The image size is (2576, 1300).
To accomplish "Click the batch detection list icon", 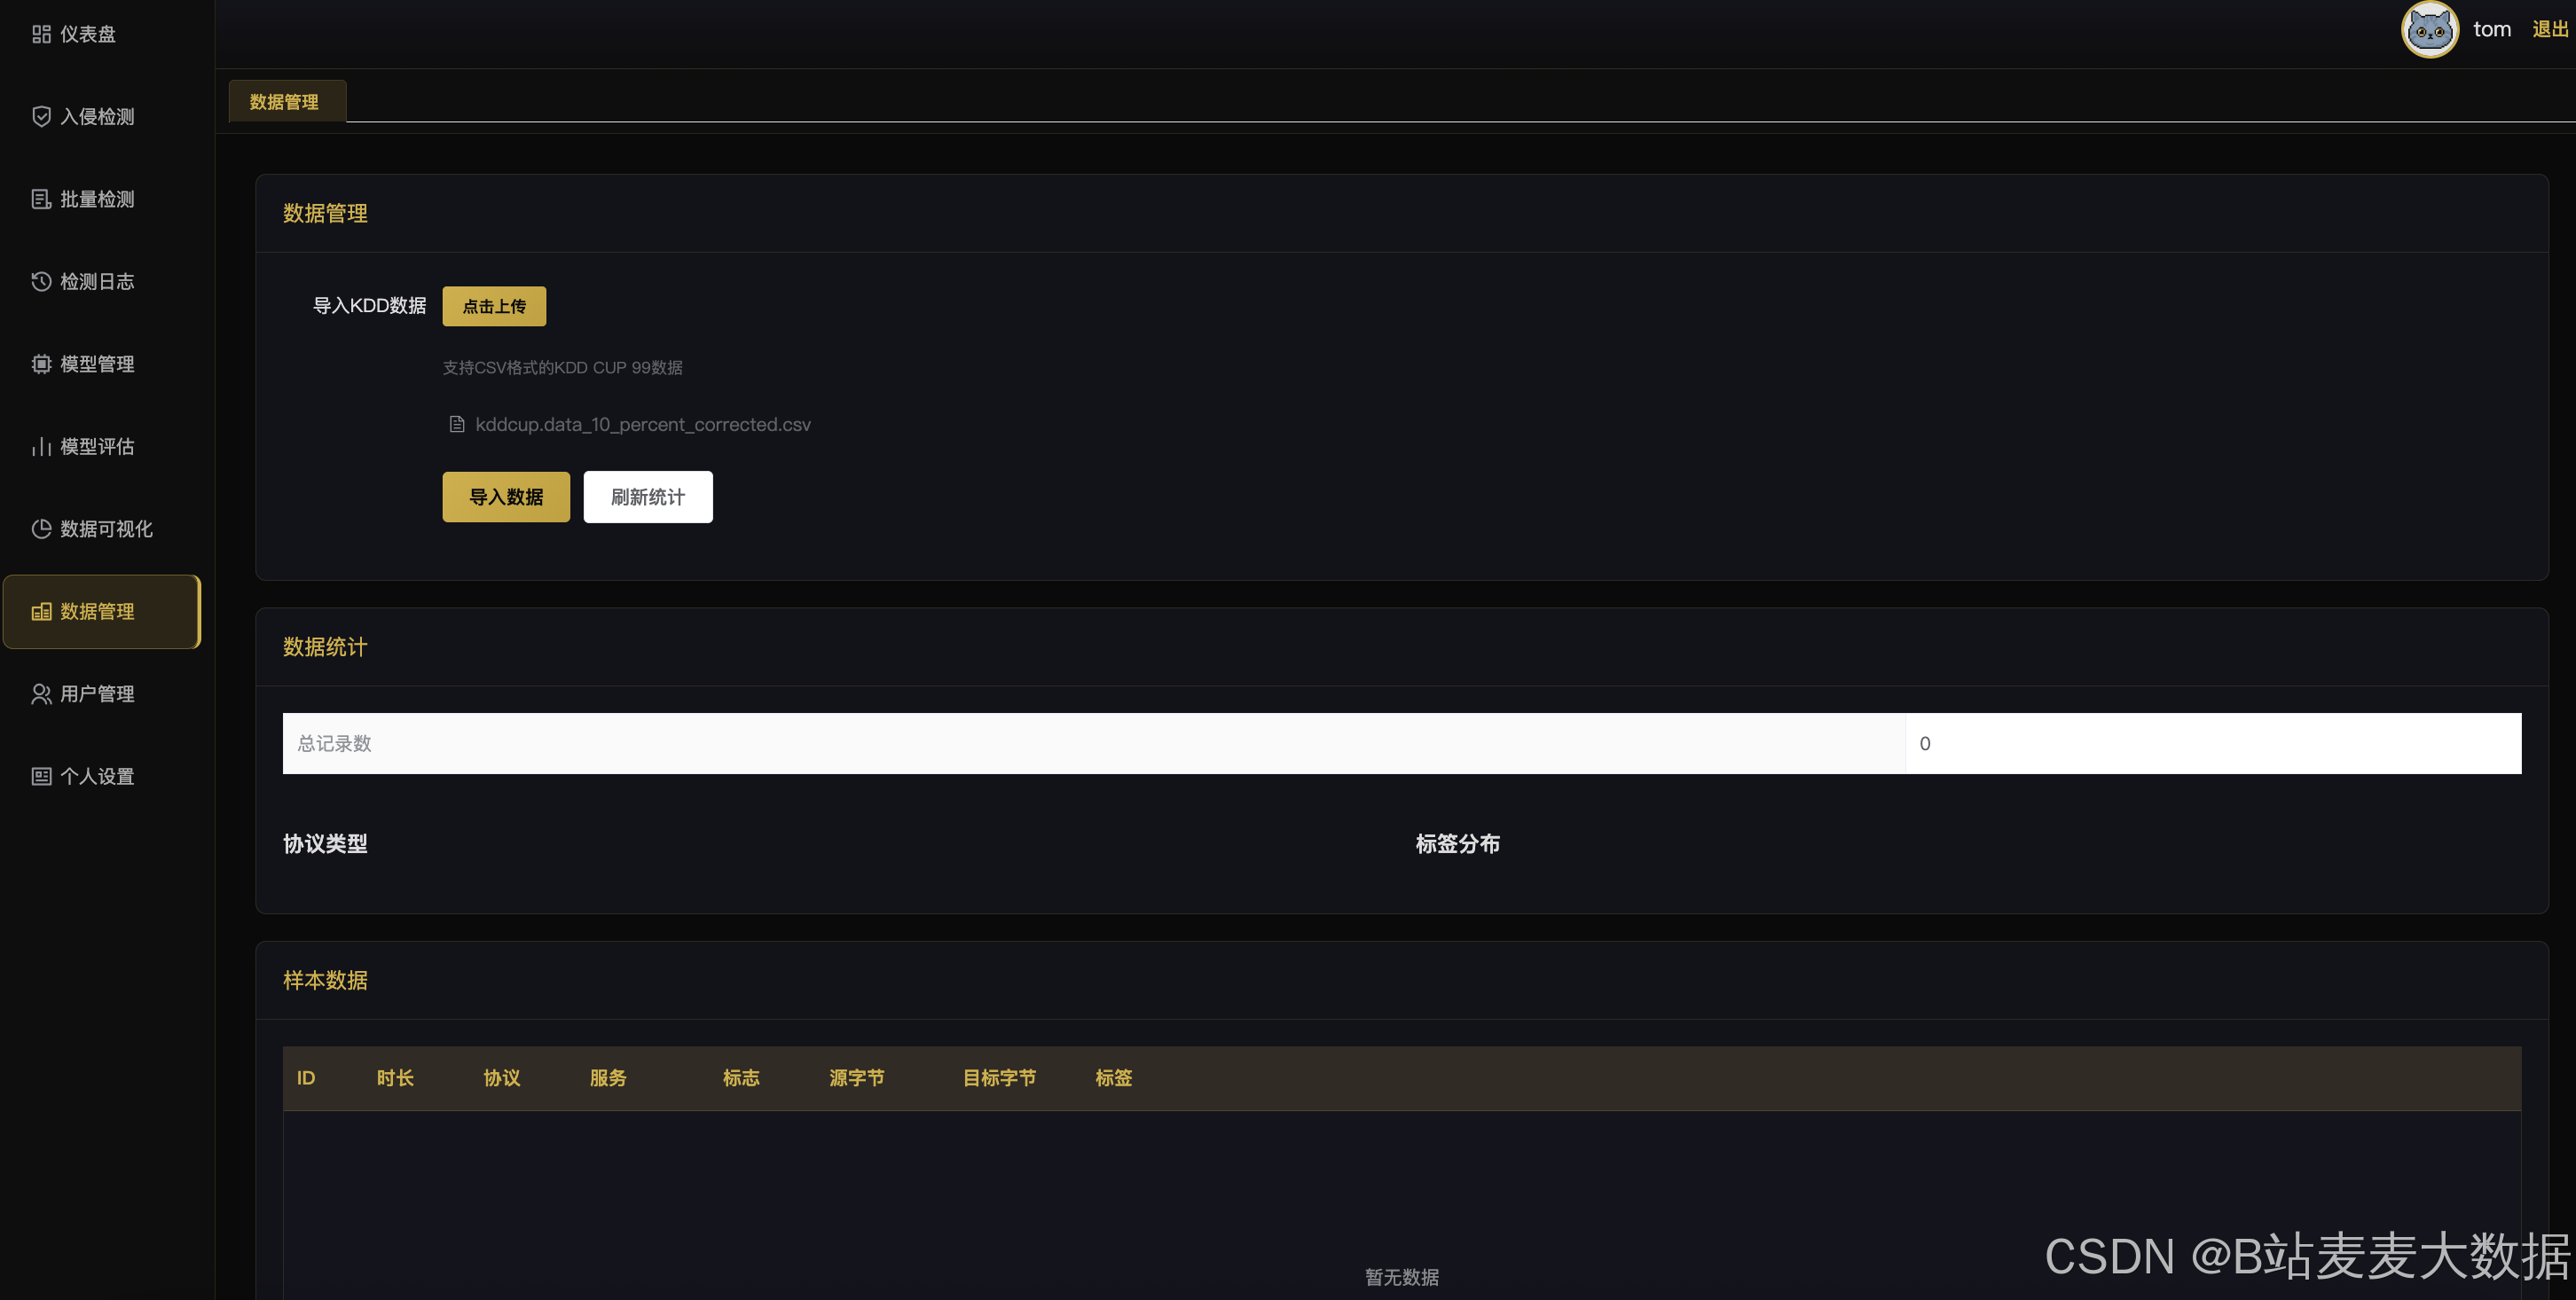I will (x=41, y=199).
